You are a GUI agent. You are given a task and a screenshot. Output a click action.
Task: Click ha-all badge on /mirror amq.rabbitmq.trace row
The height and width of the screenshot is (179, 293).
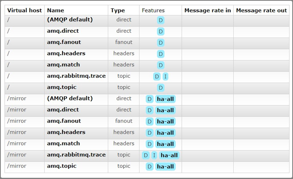[x=169, y=155]
